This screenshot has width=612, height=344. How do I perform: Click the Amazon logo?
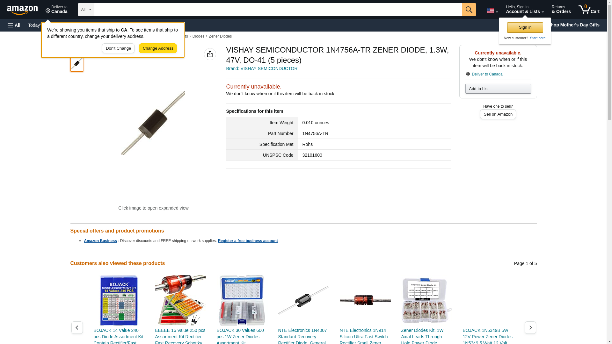[x=22, y=10]
